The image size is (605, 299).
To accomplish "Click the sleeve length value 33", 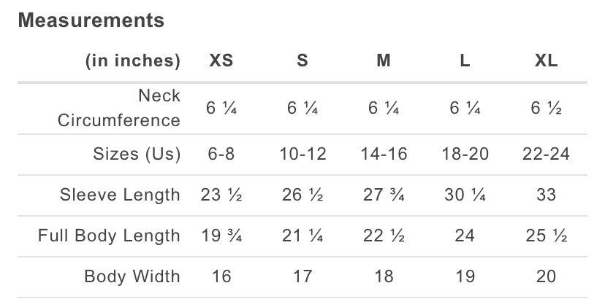I will [x=546, y=195].
